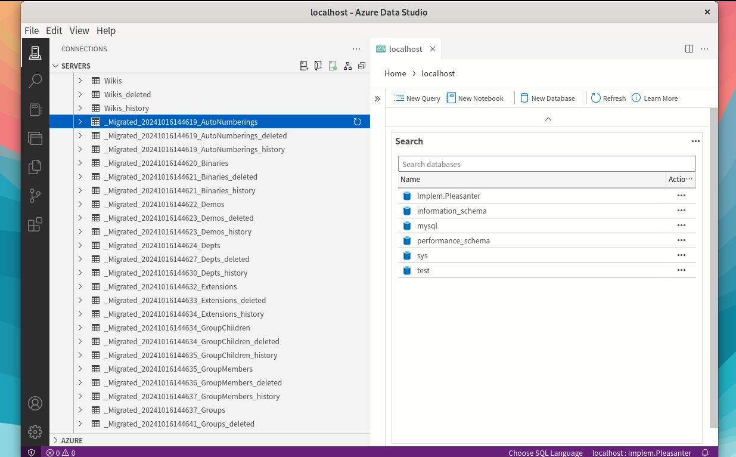736x457 pixels.
Task: Refresh the _Migrated_20241016144619_AutoNumberings node
Action: pos(358,122)
